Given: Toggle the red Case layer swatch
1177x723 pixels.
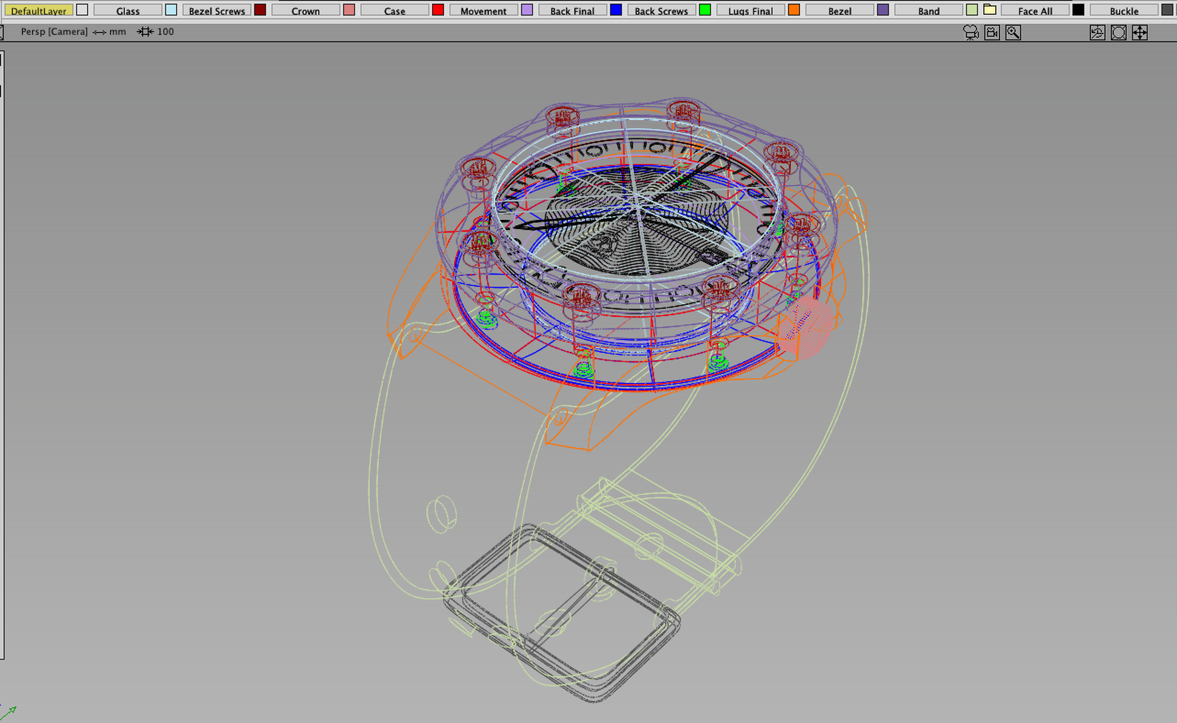Looking at the screenshot, I should coord(438,9).
